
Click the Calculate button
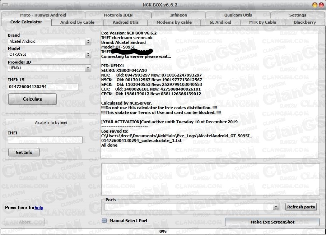[x=32, y=99]
